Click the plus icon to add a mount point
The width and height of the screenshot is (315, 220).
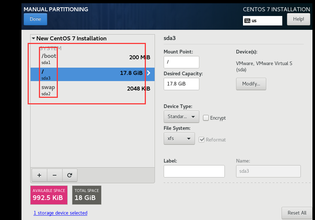[39, 175]
